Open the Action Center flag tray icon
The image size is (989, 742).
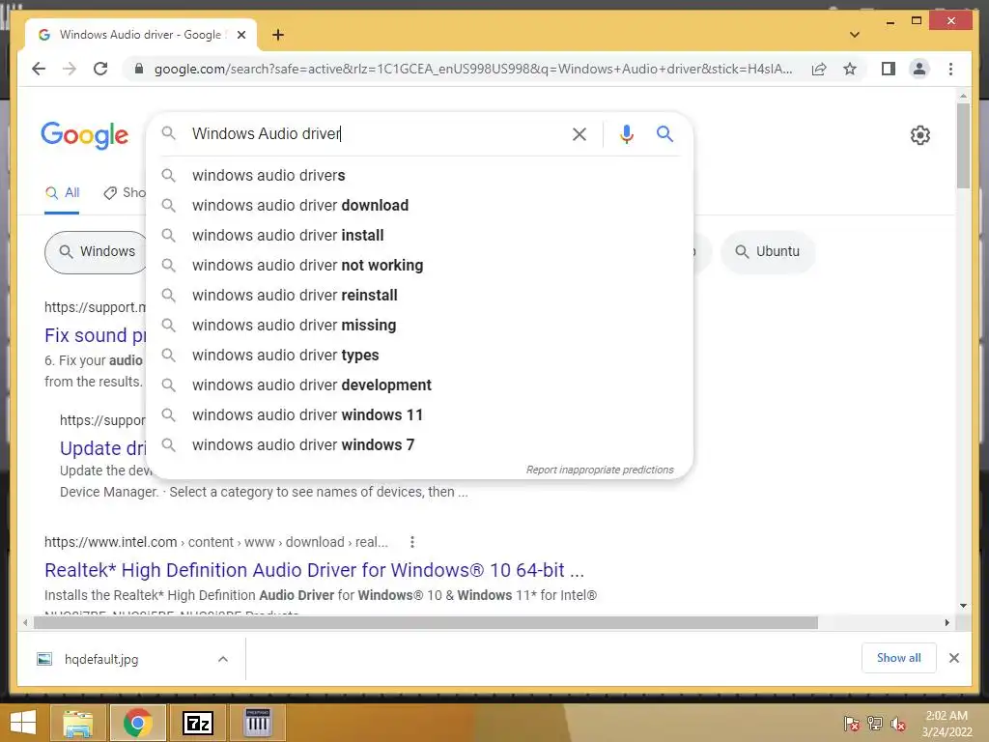(x=852, y=724)
